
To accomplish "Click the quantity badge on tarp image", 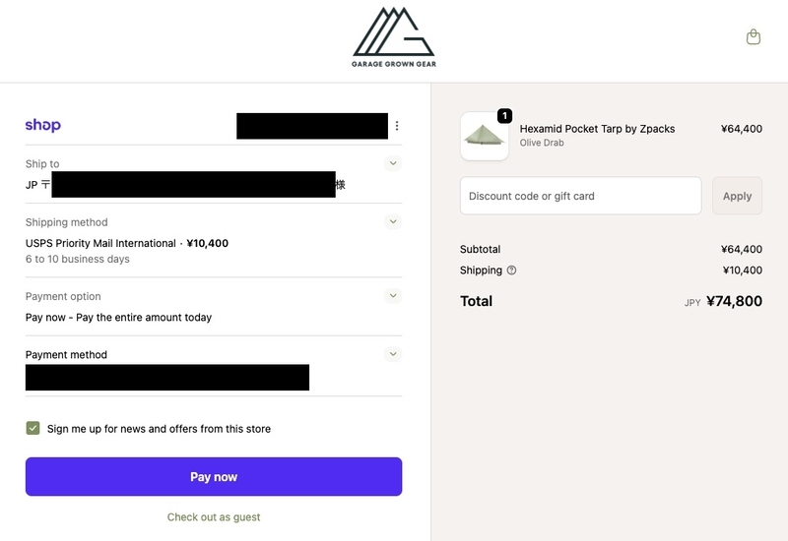I will (x=504, y=115).
